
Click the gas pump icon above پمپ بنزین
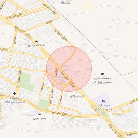40,114
